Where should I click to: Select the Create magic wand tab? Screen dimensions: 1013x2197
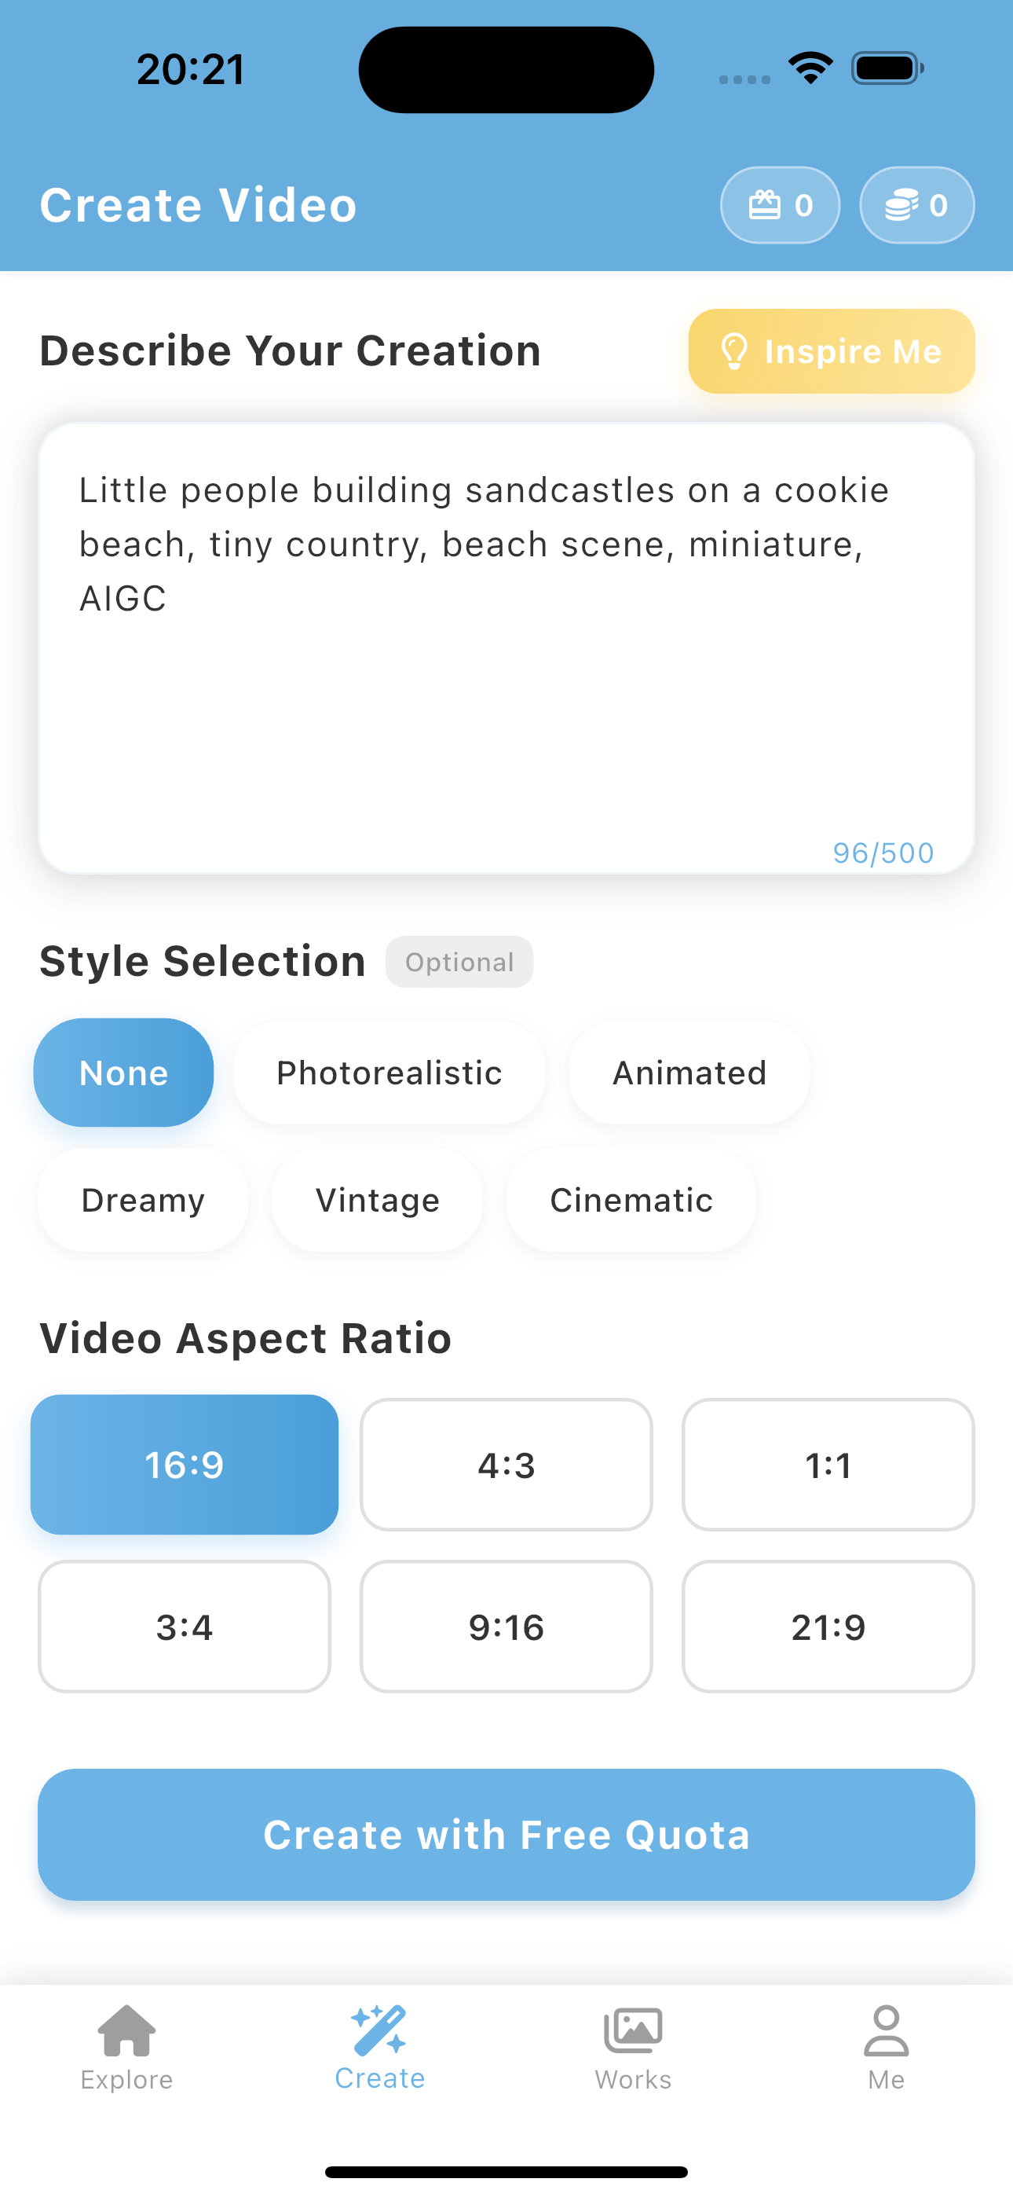click(x=379, y=2047)
